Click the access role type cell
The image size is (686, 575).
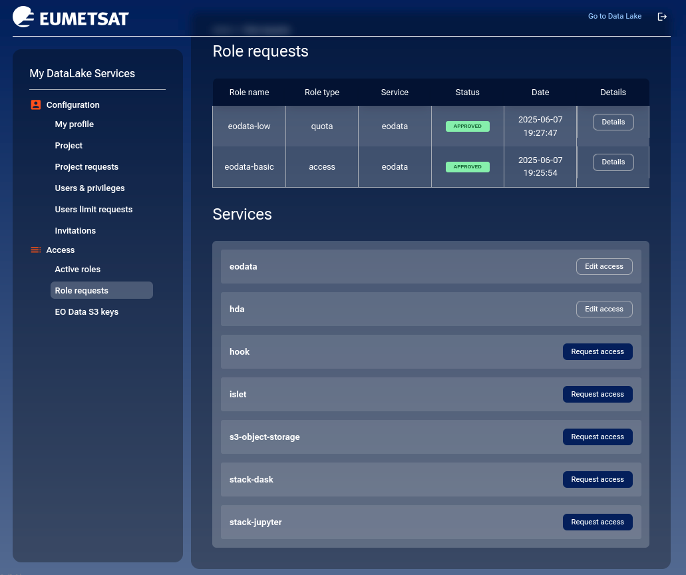coord(322,167)
